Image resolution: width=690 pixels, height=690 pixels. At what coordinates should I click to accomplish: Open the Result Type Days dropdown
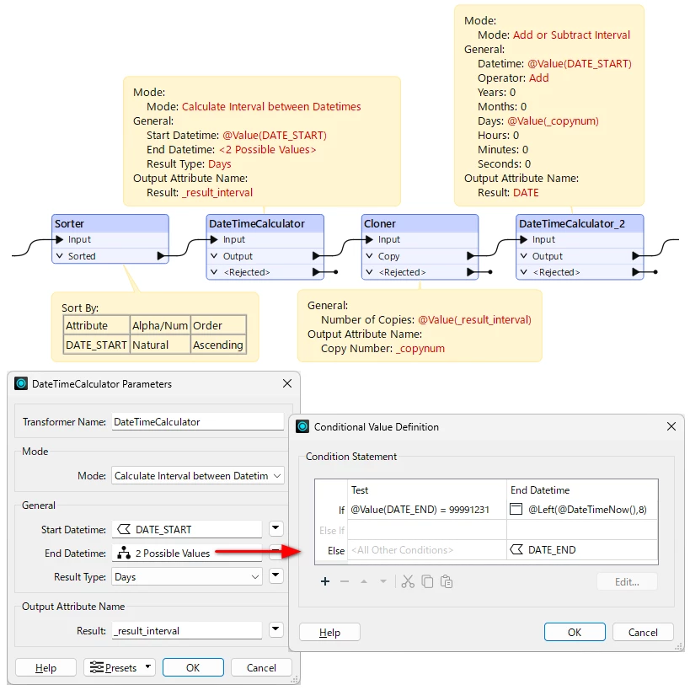coord(186,576)
